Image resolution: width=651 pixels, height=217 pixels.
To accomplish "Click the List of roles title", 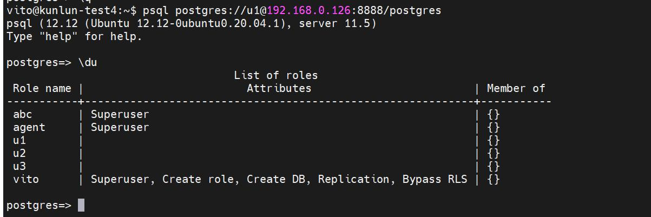I will click(x=276, y=75).
